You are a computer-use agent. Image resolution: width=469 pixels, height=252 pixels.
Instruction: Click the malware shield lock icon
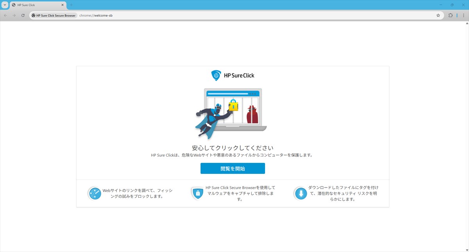(x=198, y=193)
